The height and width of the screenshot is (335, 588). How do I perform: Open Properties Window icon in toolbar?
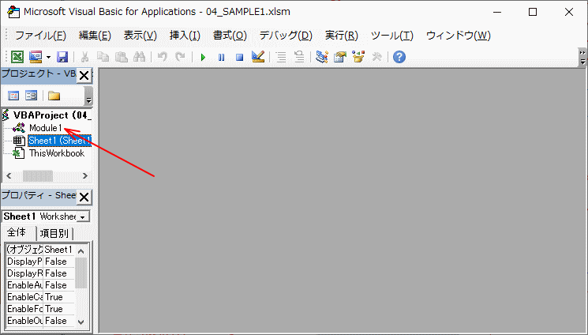tap(340, 57)
